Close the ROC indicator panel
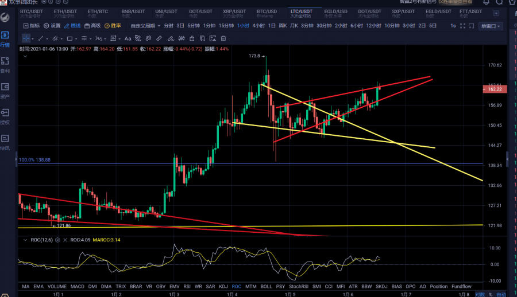Screen dimensions: 517x297 [65, 240]
